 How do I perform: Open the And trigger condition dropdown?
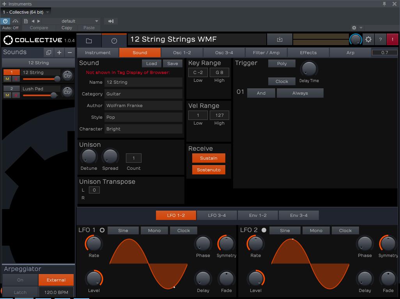(x=261, y=93)
